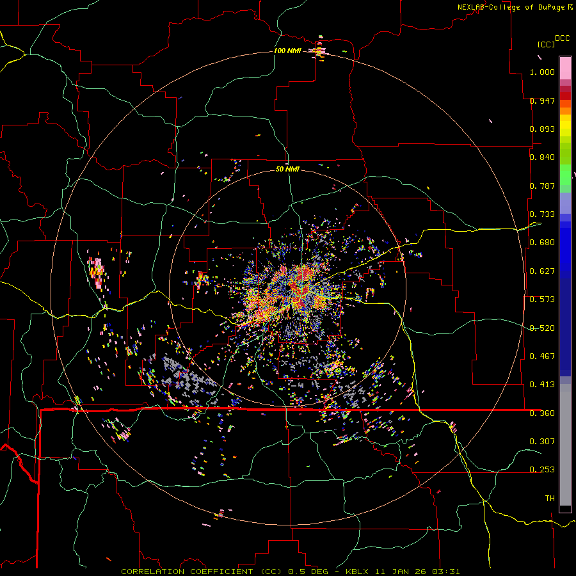Click the KBLX station identifier
576x576 pixels.
tap(358, 572)
